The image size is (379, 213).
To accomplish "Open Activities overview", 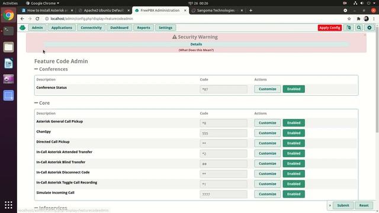I will 10,3.
